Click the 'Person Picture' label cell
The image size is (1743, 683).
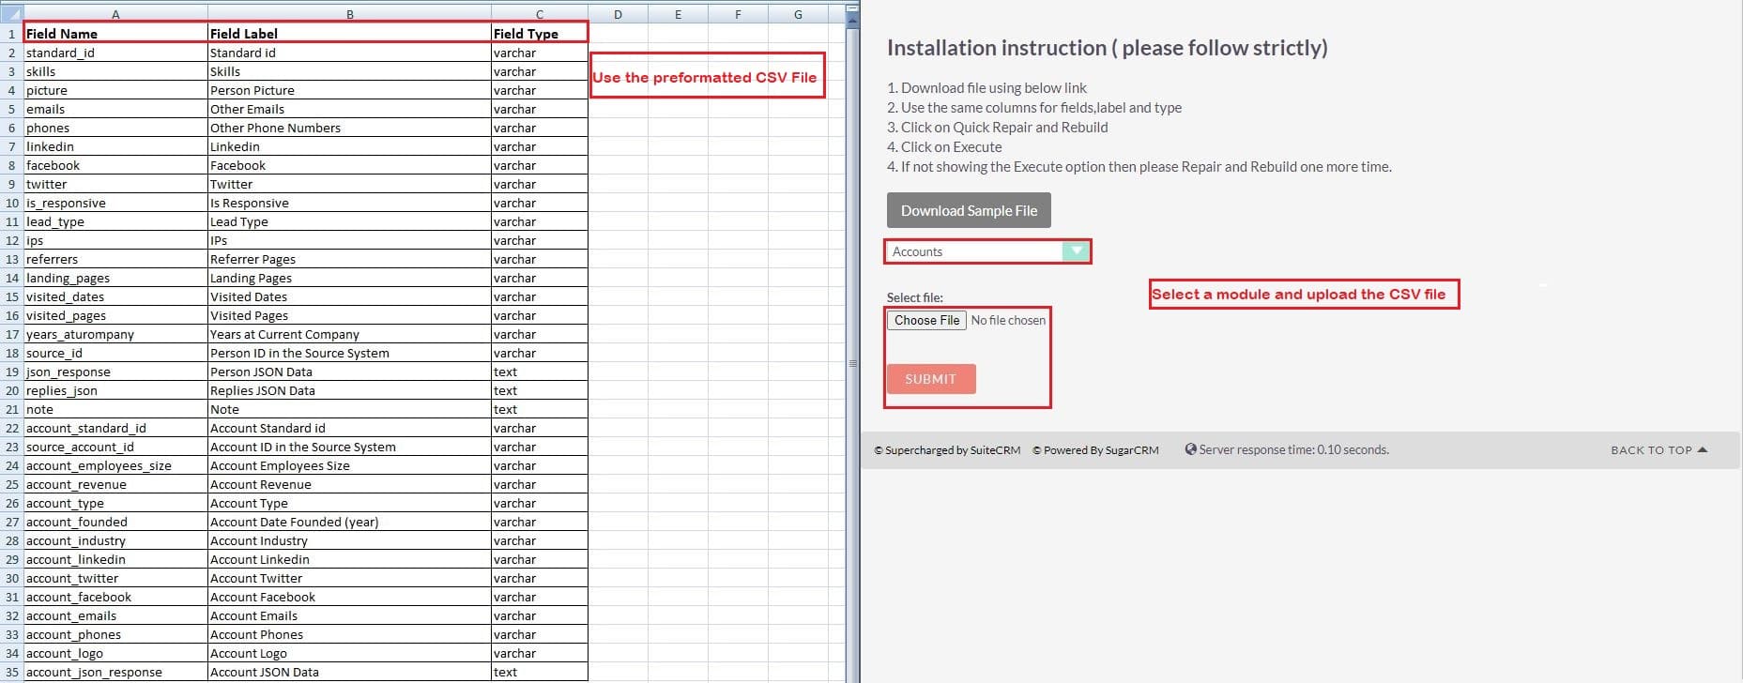350,90
